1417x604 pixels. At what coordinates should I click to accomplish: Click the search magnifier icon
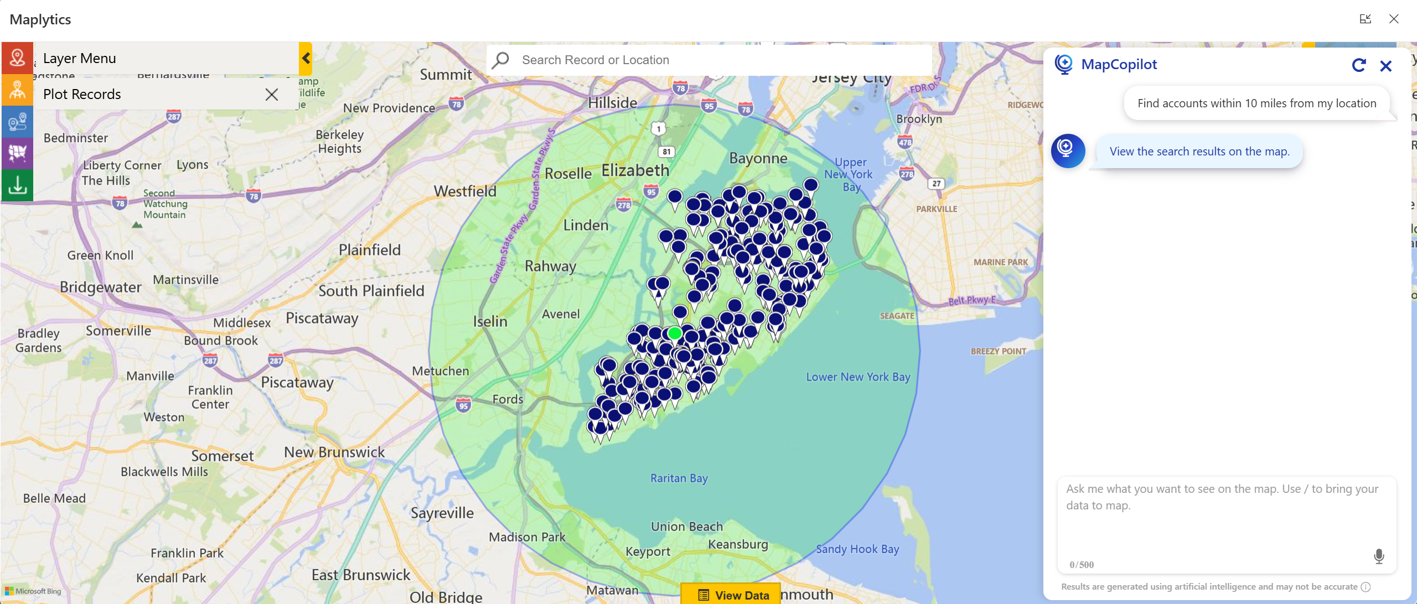[501, 60]
